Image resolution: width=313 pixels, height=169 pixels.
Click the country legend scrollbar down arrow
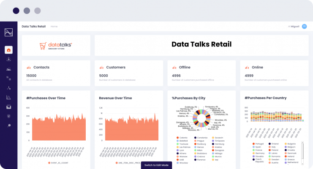(302, 164)
